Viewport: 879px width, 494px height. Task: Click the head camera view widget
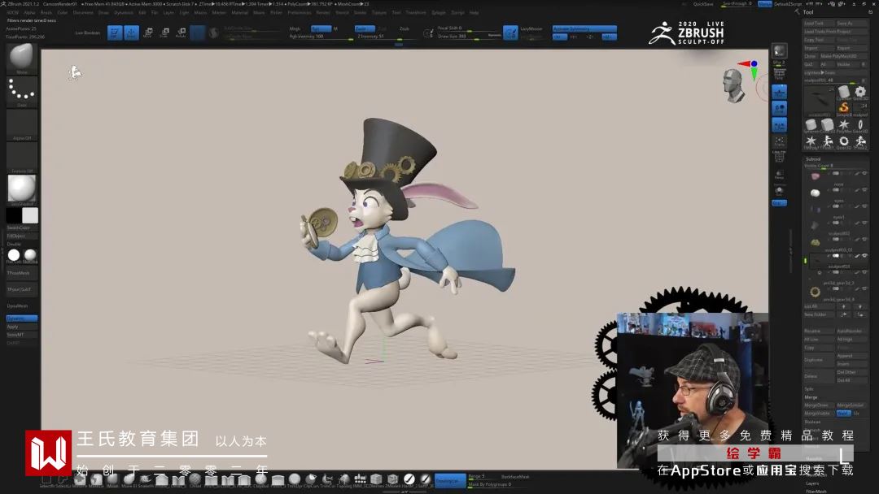coord(734,85)
